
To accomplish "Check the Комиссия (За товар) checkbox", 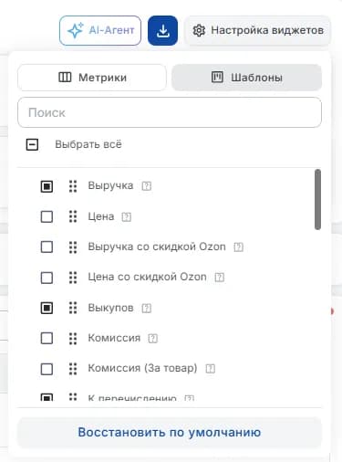I will point(47,369).
